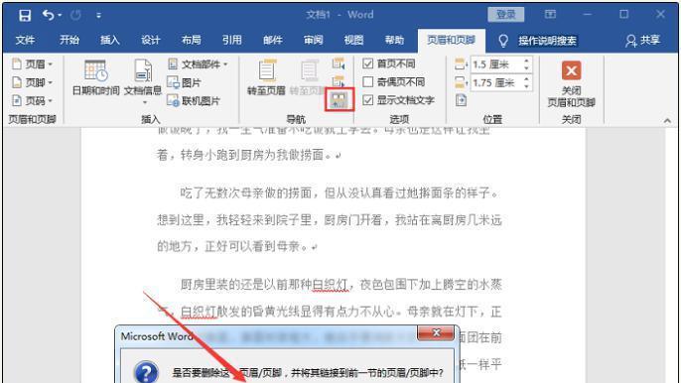Click the 共享 share button
This screenshot has height=383, width=681.
642,41
